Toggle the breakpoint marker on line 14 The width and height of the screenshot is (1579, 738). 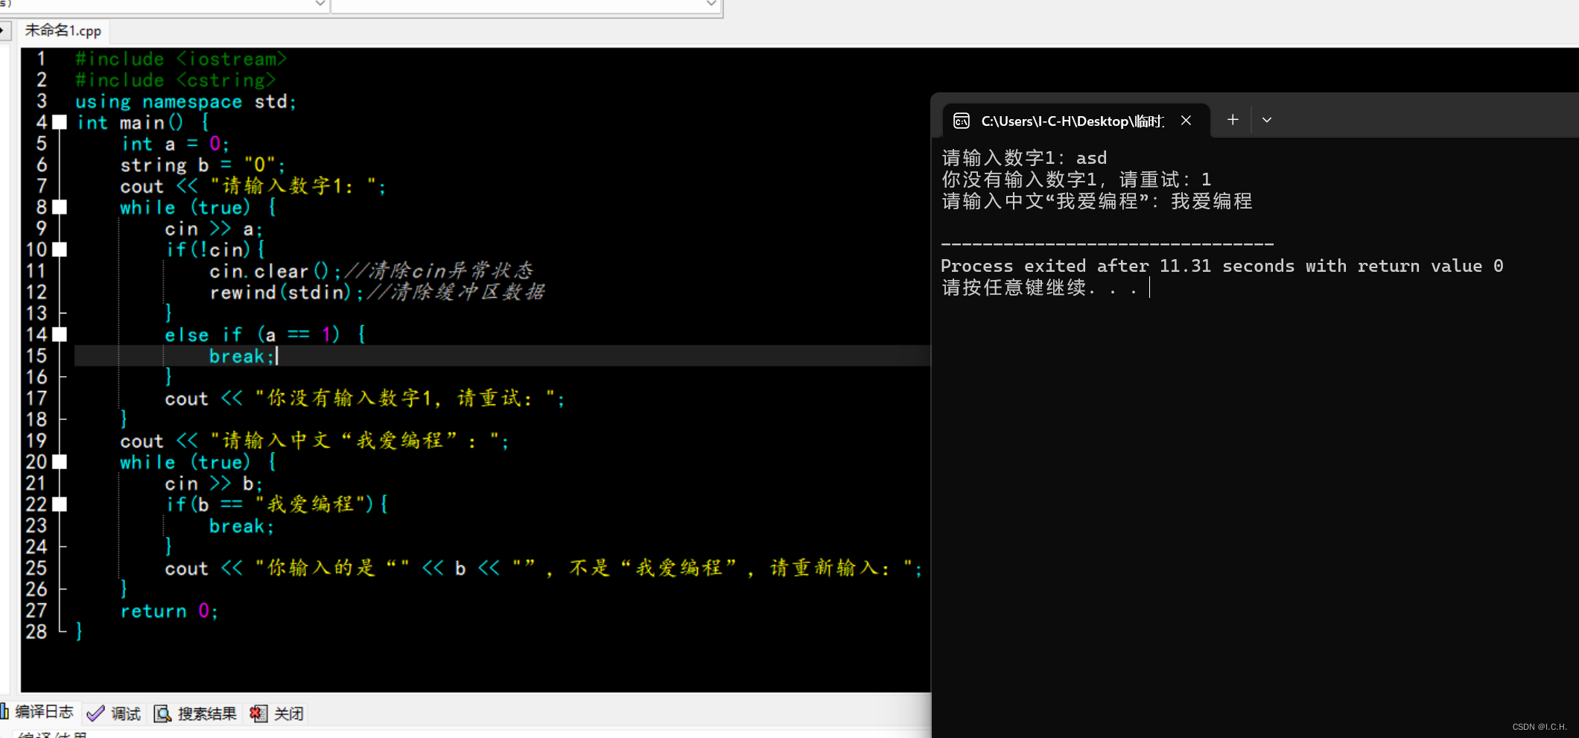point(59,334)
